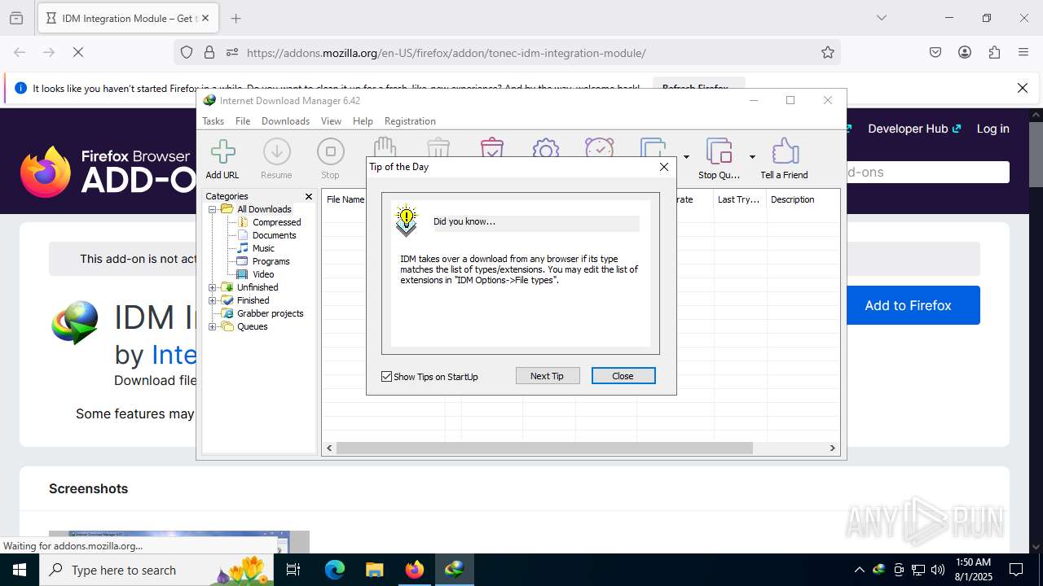Open a new Firefox tab

(x=236, y=18)
